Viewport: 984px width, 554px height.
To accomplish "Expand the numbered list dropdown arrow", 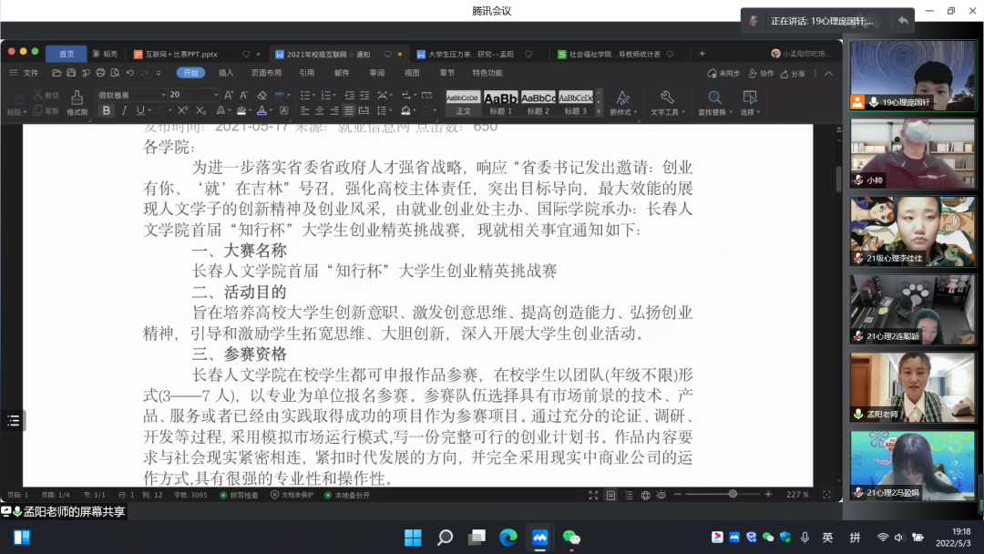I will (x=334, y=96).
